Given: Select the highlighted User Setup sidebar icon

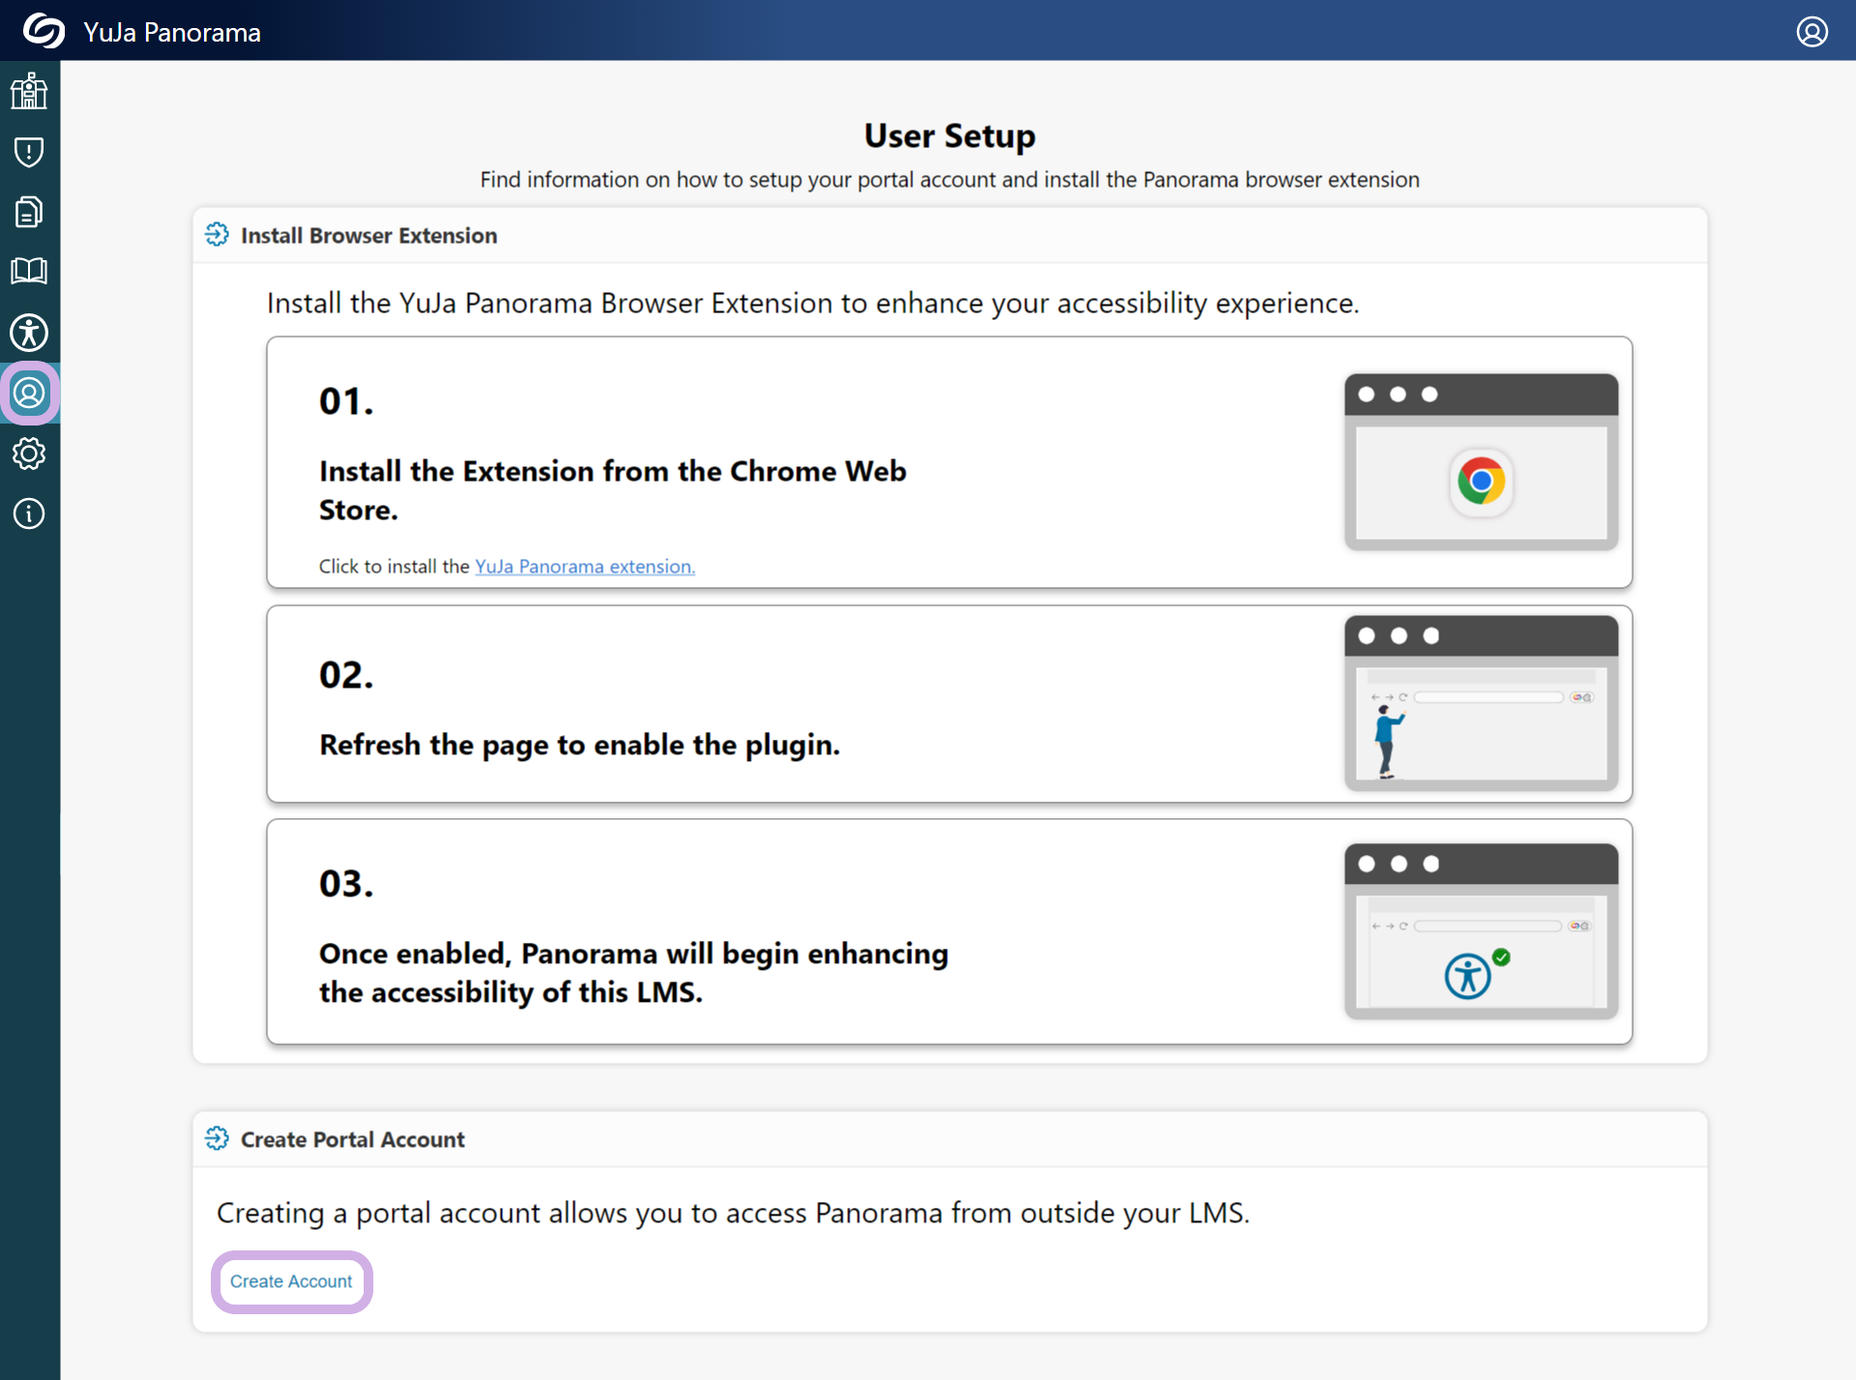Looking at the screenshot, I should 29,394.
